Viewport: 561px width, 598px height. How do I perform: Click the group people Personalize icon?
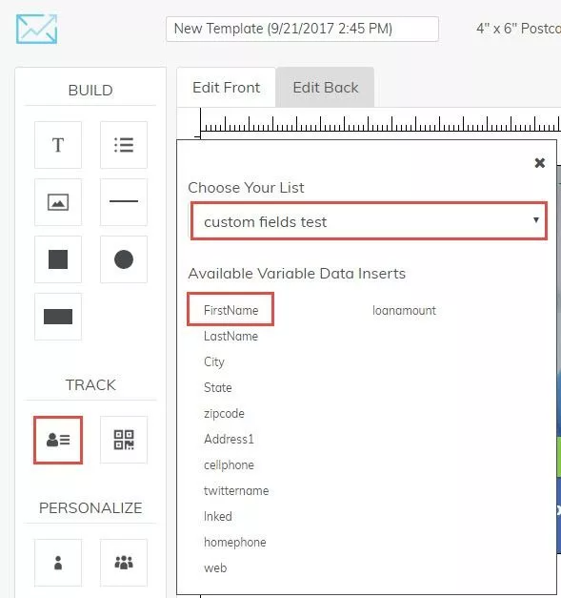pos(124,563)
